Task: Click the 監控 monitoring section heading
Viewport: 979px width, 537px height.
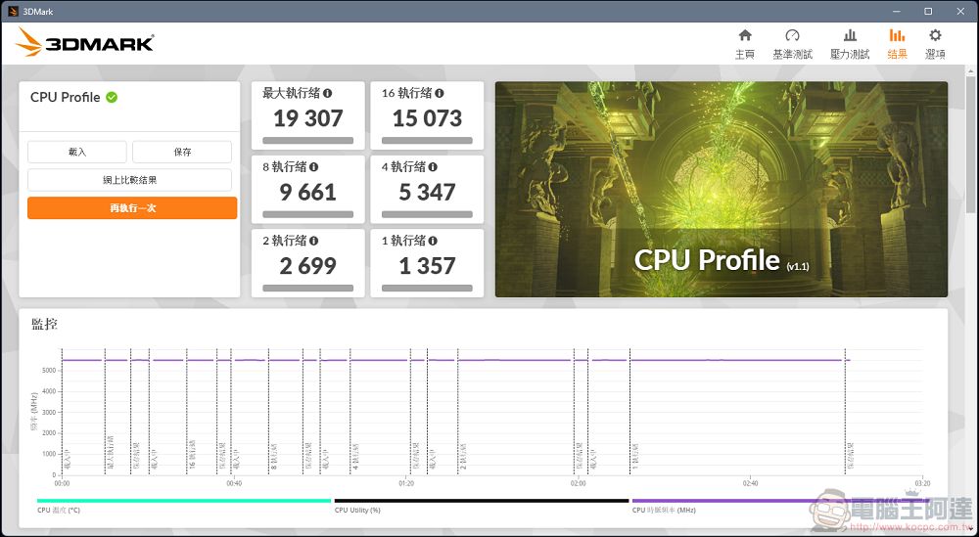Action: click(45, 324)
